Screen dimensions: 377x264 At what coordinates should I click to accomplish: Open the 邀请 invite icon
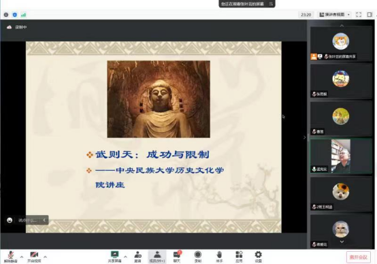tap(137, 257)
